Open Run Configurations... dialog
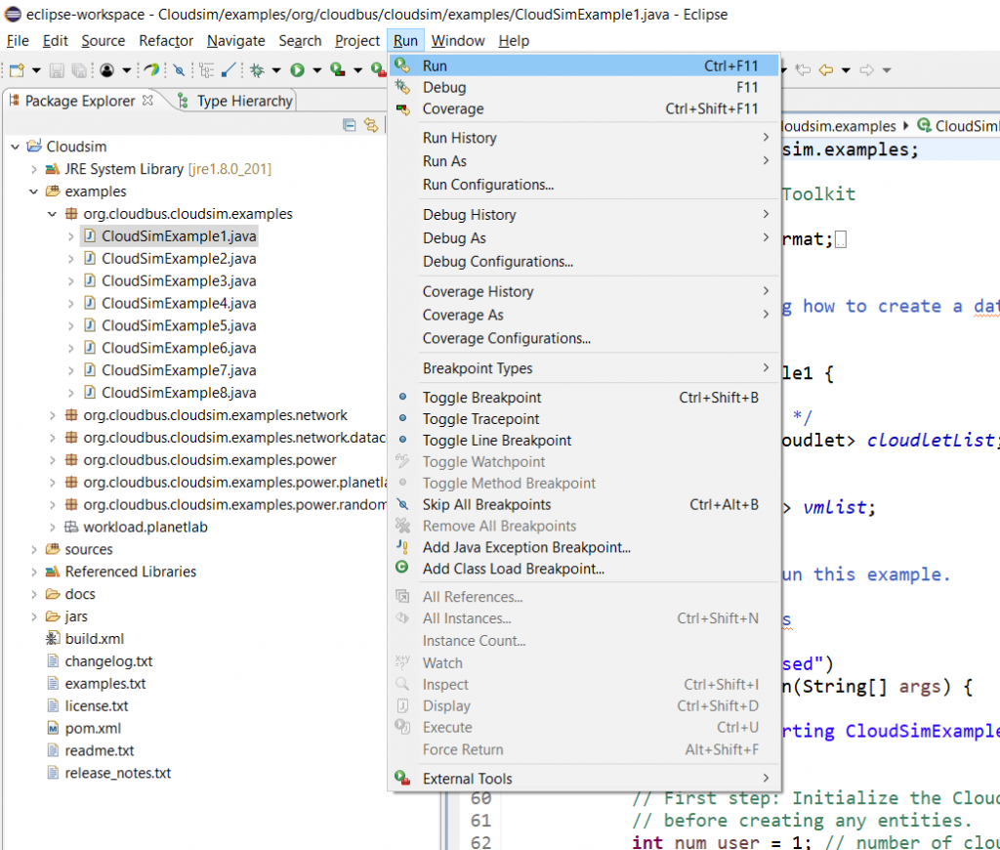 (583, 185)
